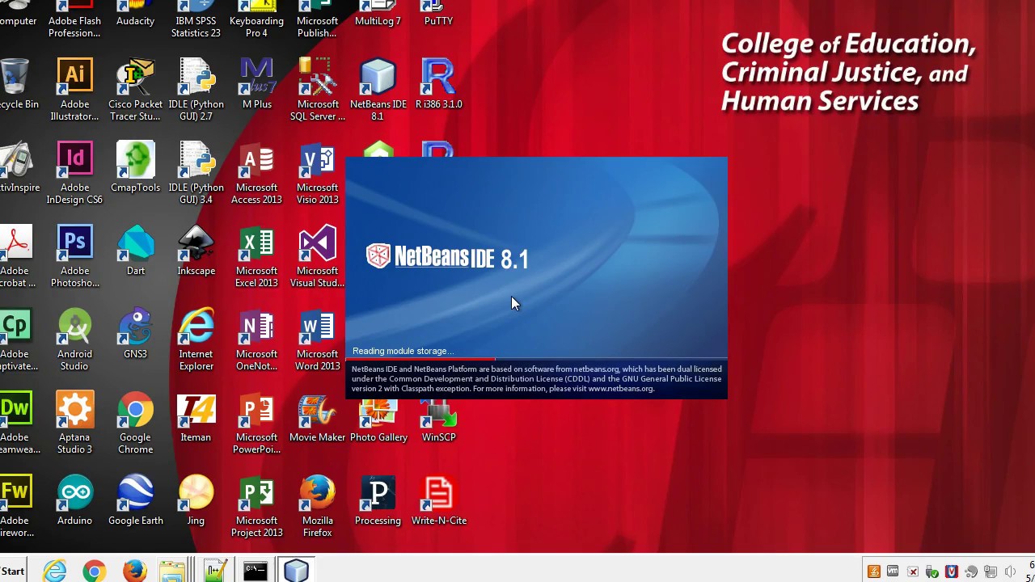Open Internet Explorer from the taskbar

click(54, 571)
